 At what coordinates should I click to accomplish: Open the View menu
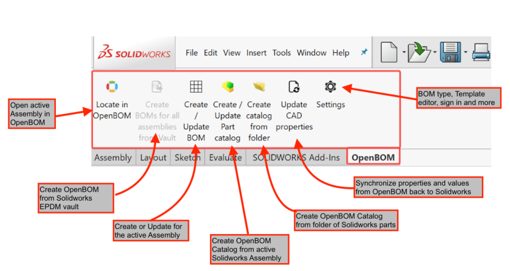pyautogui.click(x=231, y=53)
